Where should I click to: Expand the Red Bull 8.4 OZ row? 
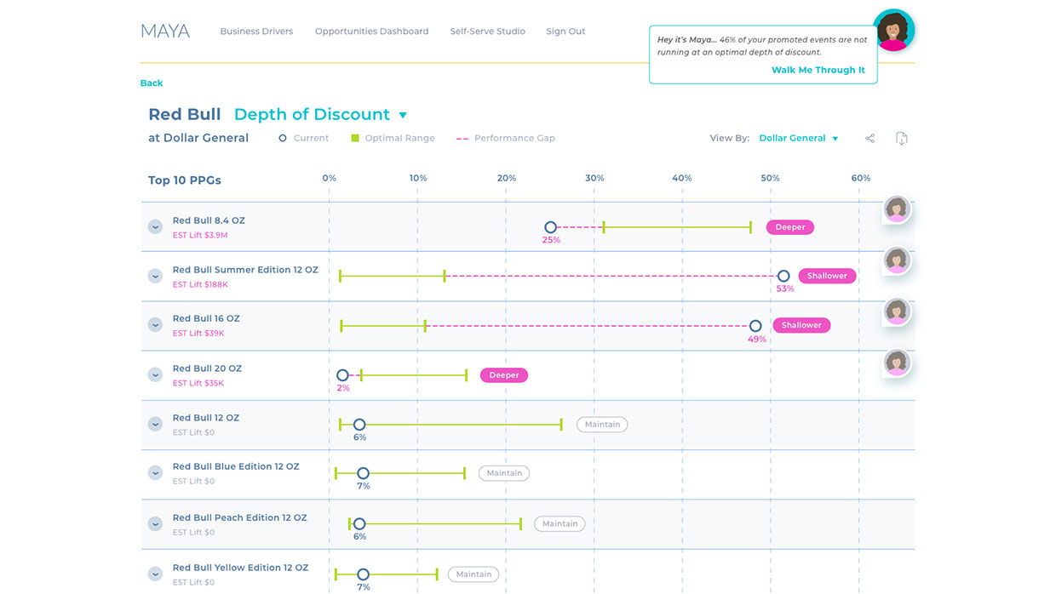click(155, 226)
